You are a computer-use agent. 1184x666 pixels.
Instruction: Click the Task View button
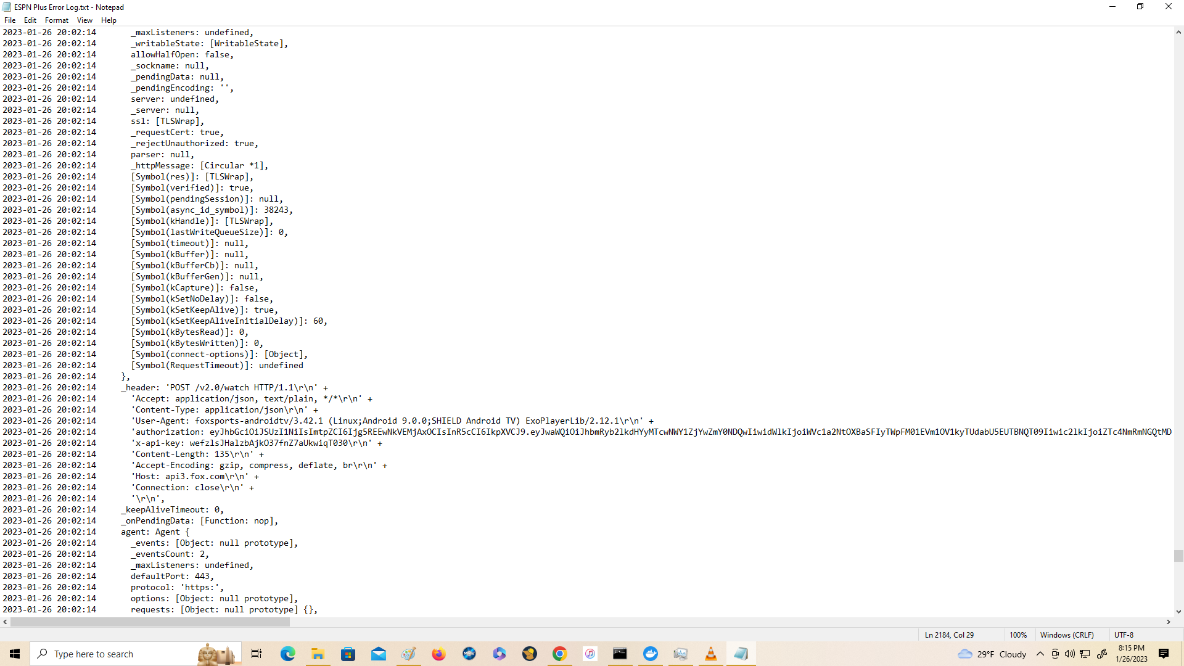pos(257,654)
